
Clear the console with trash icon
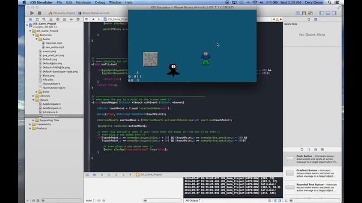(269, 201)
